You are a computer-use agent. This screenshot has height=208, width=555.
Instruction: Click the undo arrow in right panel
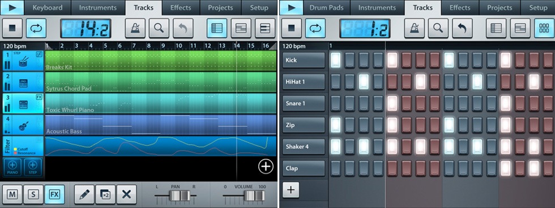coord(462,28)
